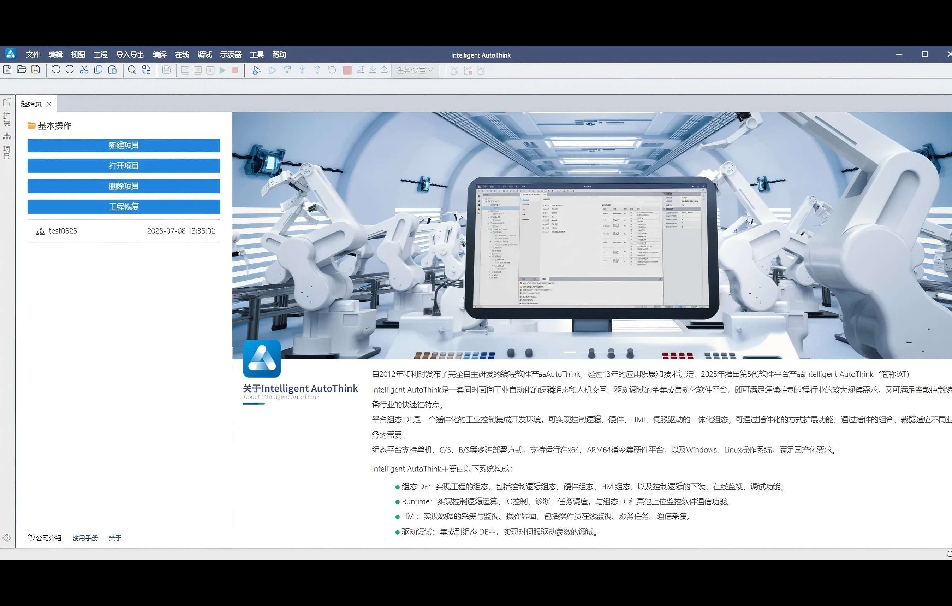Click the 新建项目 button
The image size is (952, 606).
(124, 145)
